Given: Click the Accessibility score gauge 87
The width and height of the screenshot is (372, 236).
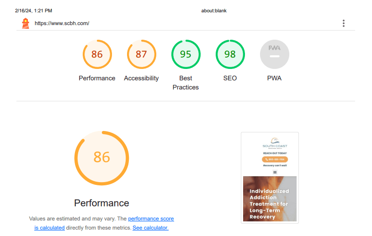Looking at the screenshot, I should pos(141,54).
